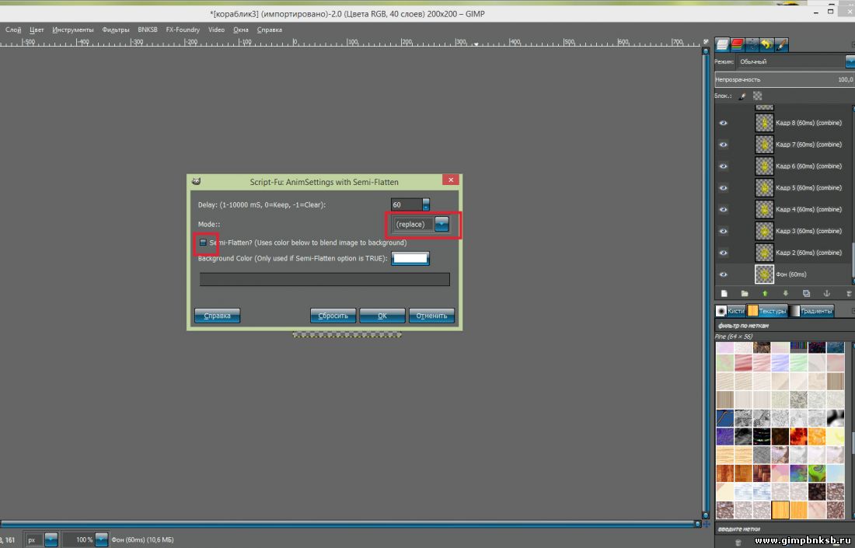The image size is (855, 548).
Task: Click the Delay value field showing 60
Action: click(x=407, y=204)
